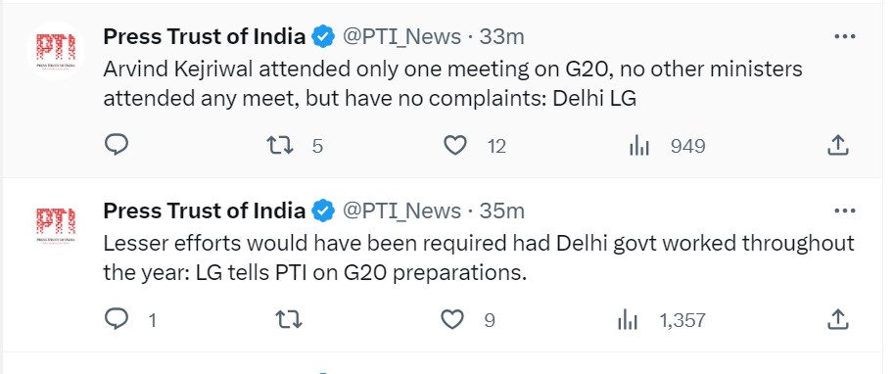
Task: Reply to the Arvind Kejriwal tweet
Action: coord(117,146)
